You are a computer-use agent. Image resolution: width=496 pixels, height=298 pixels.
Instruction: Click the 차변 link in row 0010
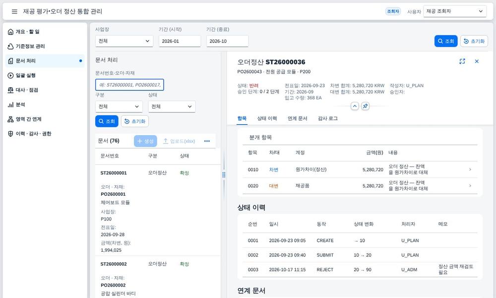274,170
